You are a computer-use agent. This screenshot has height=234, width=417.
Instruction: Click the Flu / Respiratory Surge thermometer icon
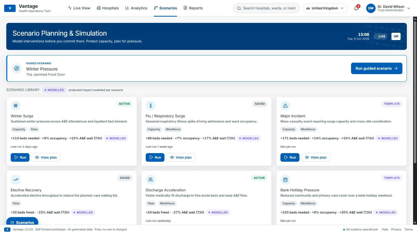tap(151, 106)
